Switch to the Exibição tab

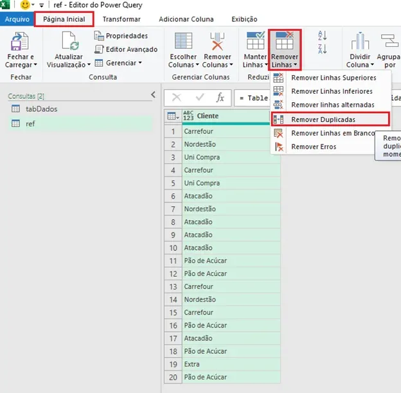coord(244,19)
